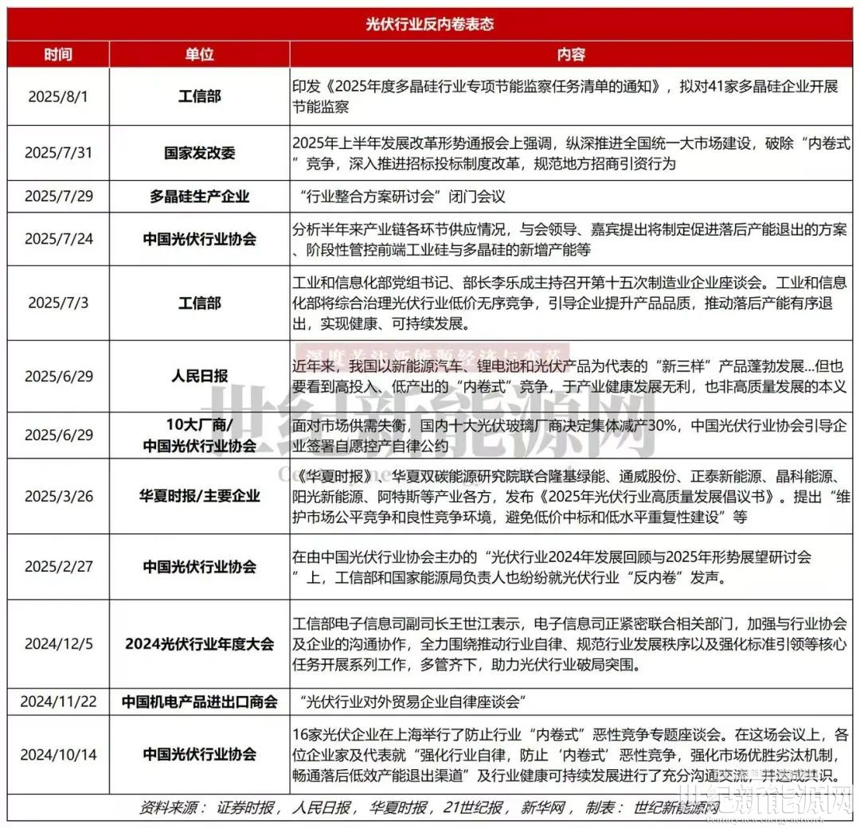Click the date cell 2024/10/14
The width and height of the screenshot is (860, 828).
(x=58, y=754)
